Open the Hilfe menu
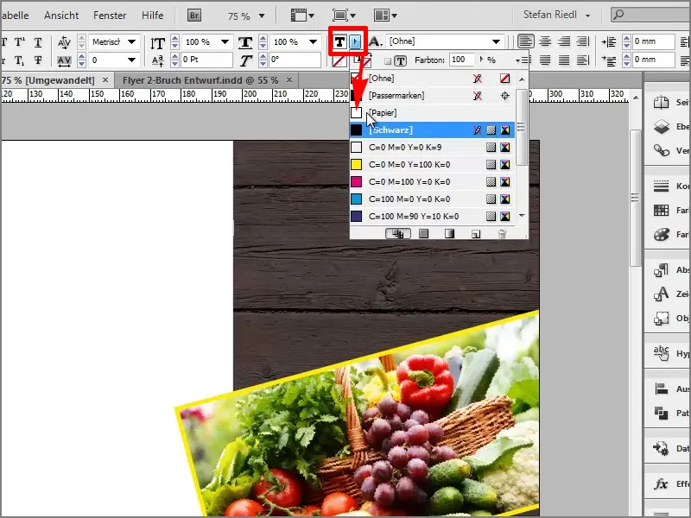691x518 pixels. click(x=153, y=16)
